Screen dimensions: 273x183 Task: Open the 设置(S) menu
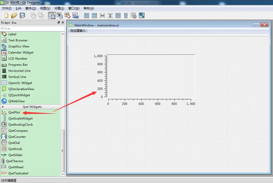pos(59,8)
